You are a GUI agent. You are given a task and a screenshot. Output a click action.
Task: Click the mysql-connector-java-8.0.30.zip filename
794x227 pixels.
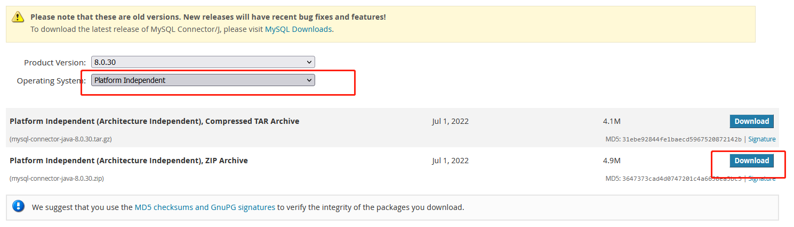point(57,179)
